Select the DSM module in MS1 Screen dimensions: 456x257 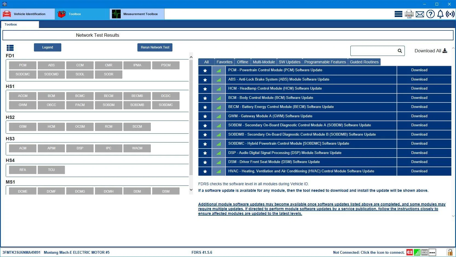click(x=166, y=191)
